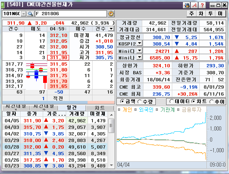Select the 차트 radio button
The width and height of the screenshot is (229, 174).
193,101
